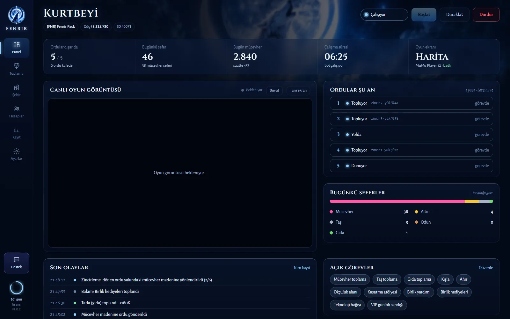This screenshot has width=510, height=319.
Task: Toggle the Kışla task chip
Action: (x=445, y=279)
